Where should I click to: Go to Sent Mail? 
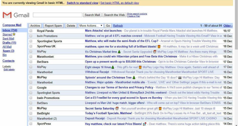(x=8, y=39)
